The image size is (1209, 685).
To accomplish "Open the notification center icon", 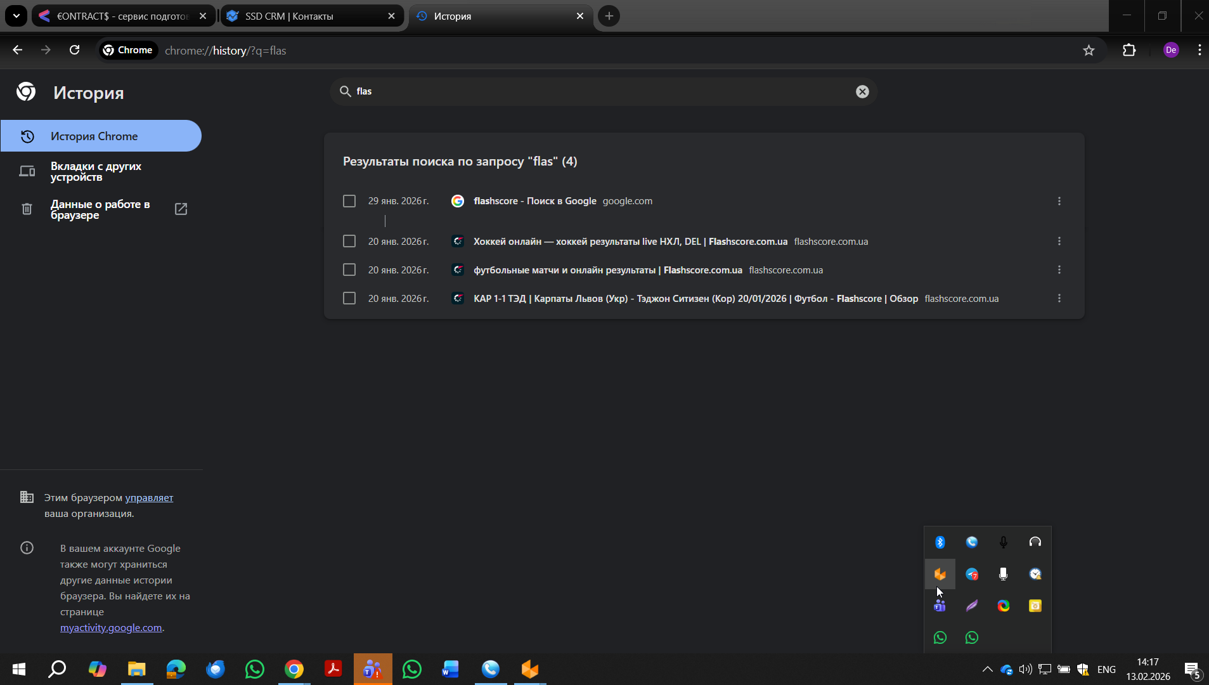I will [1192, 670].
